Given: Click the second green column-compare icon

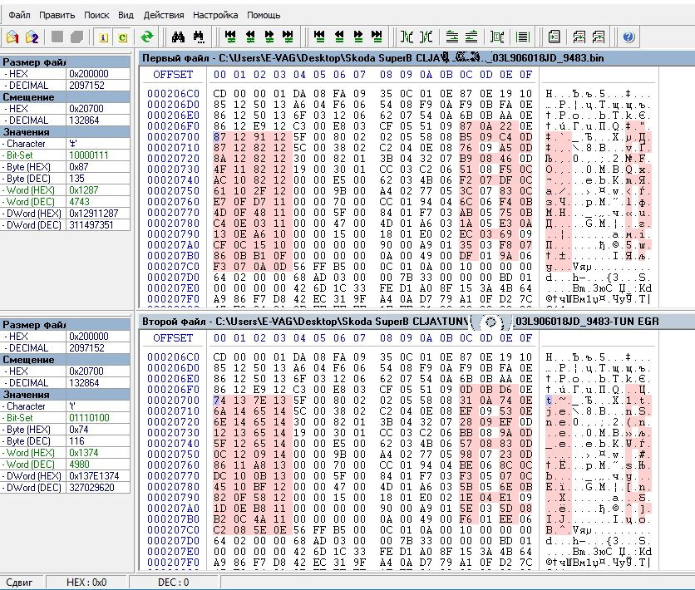Looking at the screenshot, I should [x=426, y=37].
